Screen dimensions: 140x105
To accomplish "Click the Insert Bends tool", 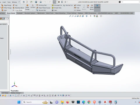I will (92, 7).
